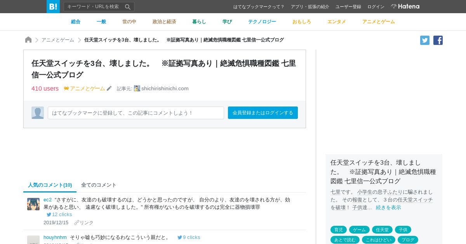Viewport: 466px width, 244px height.
Task: Open houyhnhm's avatar image
Action: point(33,240)
